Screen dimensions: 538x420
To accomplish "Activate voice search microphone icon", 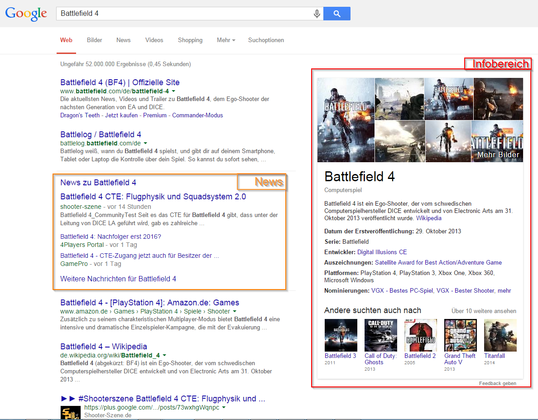I will pyautogui.click(x=317, y=14).
